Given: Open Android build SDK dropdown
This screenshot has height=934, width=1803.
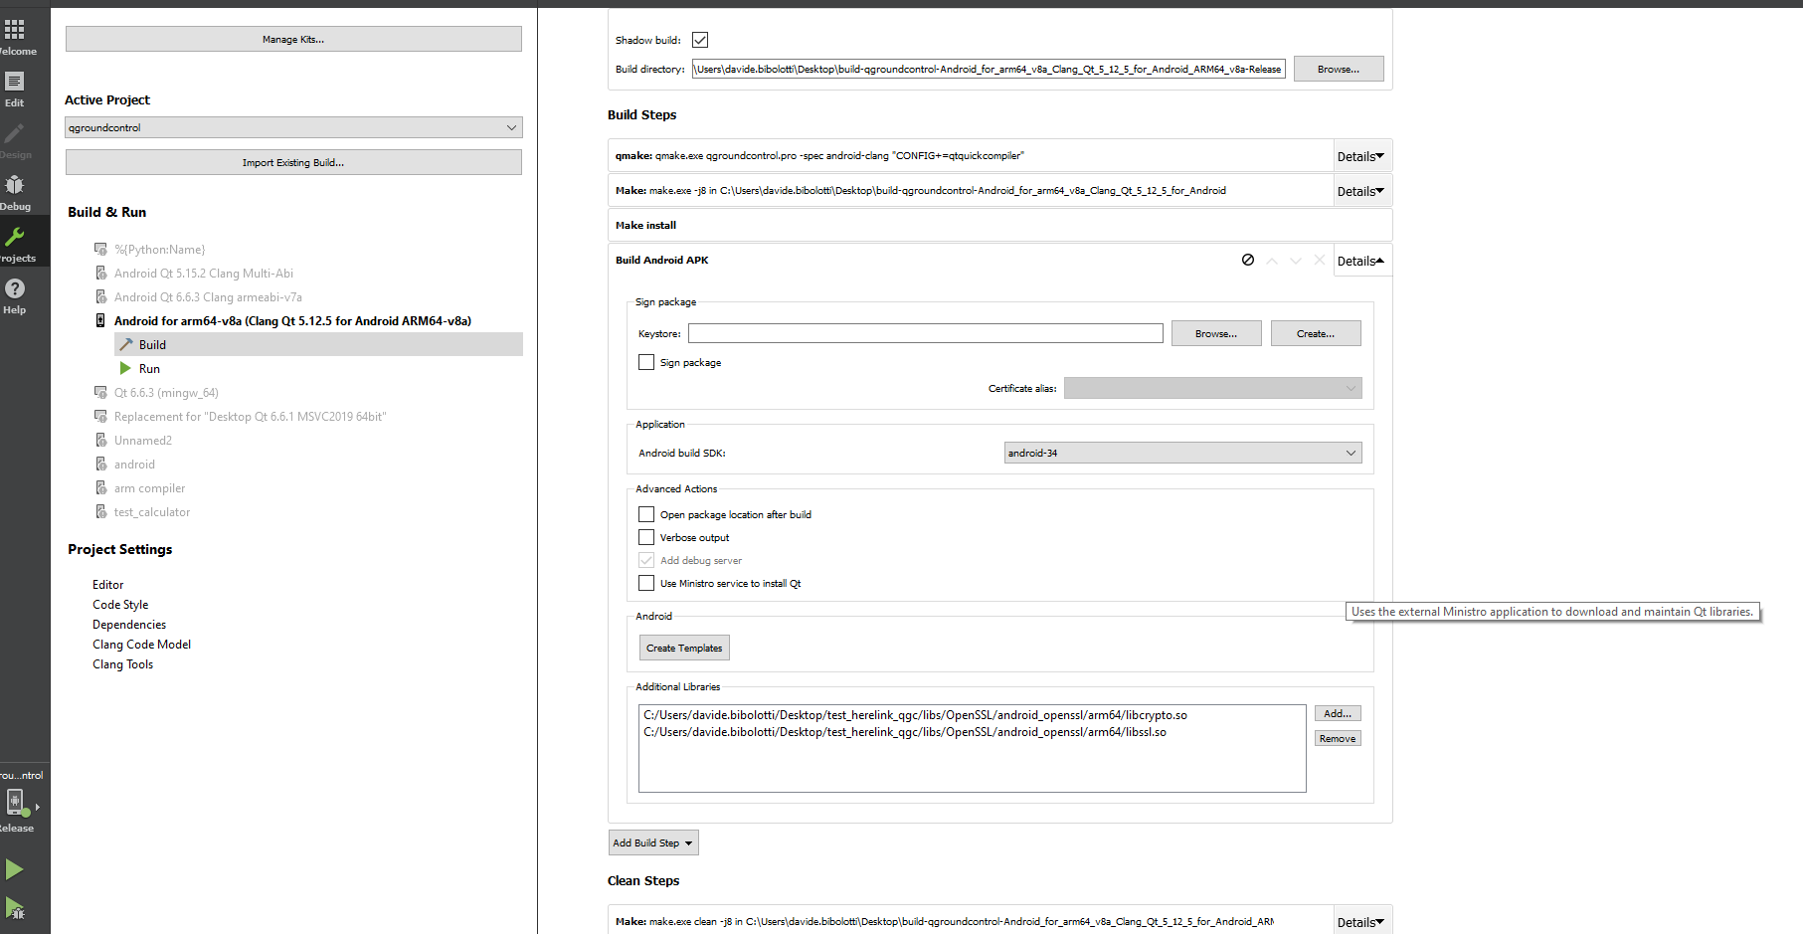Looking at the screenshot, I should (x=1182, y=453).
